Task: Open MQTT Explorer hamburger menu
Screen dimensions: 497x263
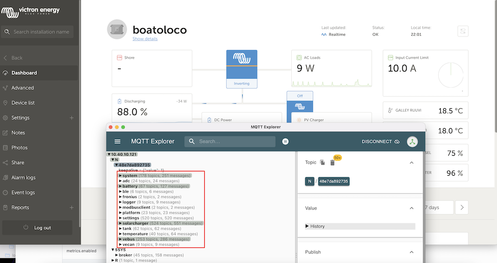Action: coord(117,142)
